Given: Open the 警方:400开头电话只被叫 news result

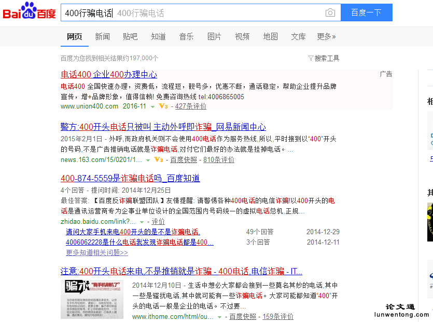Looking at the screenshot, I should point(163,127).
